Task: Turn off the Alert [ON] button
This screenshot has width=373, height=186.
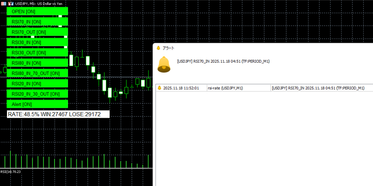Action: tap(37, 104)
